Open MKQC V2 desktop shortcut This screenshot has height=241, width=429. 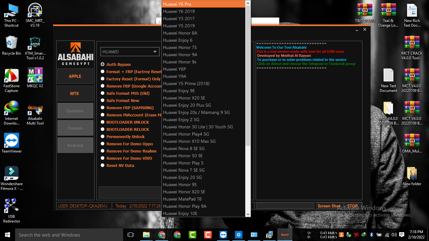pyautogui.click(x=35, y=78)
